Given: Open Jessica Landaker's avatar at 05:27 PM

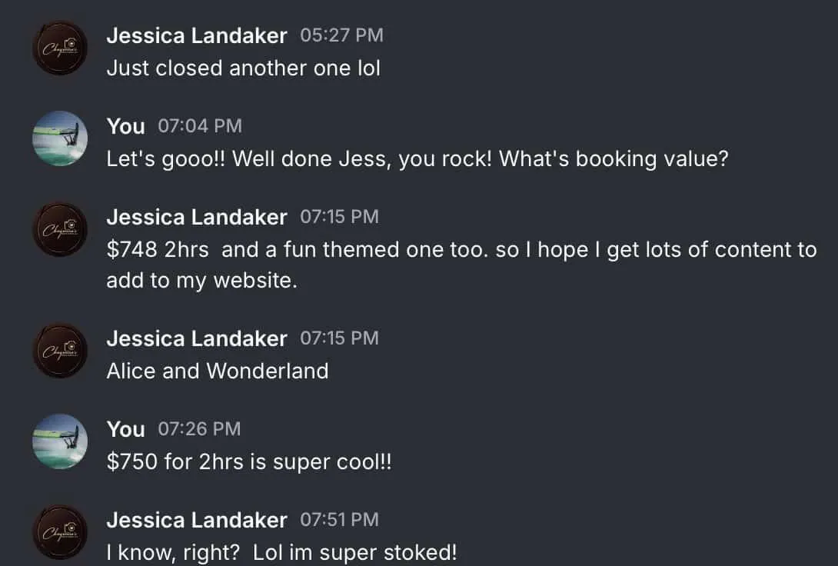Looking at the screenshot, I should 60,48.
